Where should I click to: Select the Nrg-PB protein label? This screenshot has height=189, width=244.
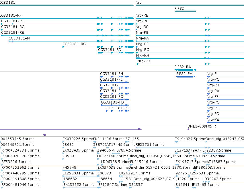click(213, 85)
